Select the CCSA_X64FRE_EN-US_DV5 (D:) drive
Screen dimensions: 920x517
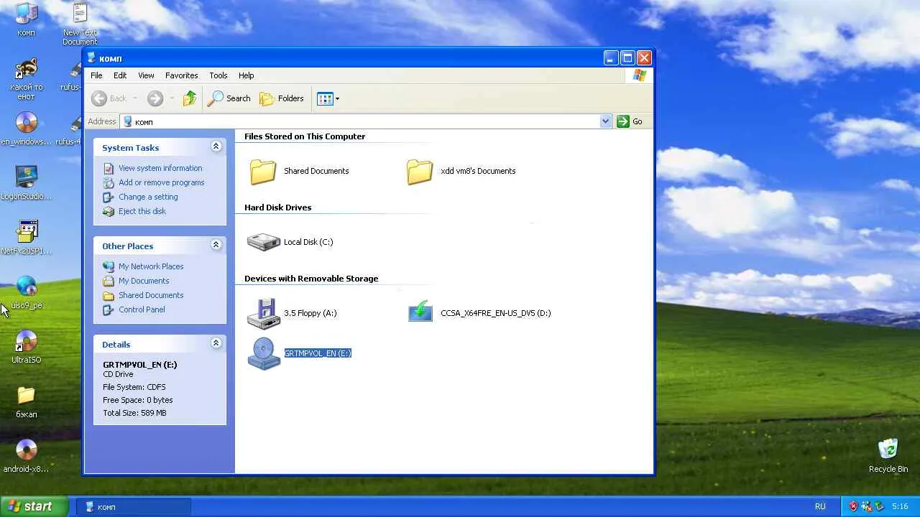(479, 313)
